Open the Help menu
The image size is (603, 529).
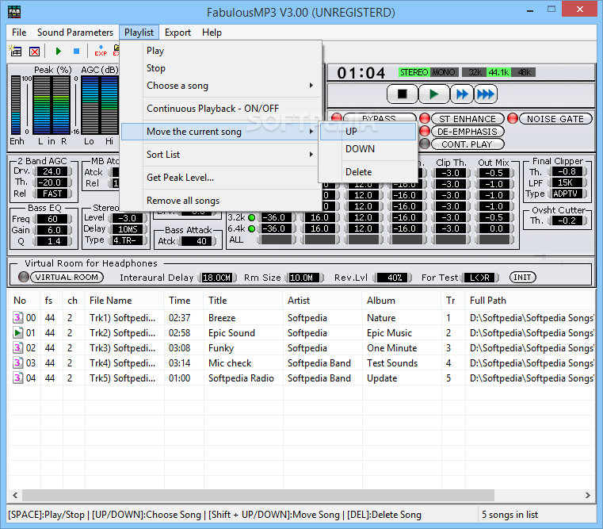click(212, 33)
